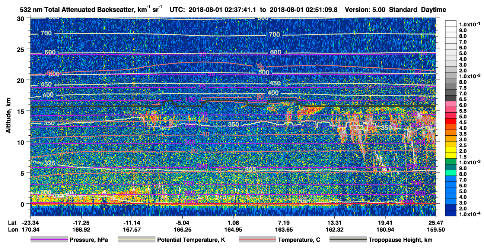Click the dark Tropopause Height line sample
Screen dimensions: 484x248
(x=348, y=240)
